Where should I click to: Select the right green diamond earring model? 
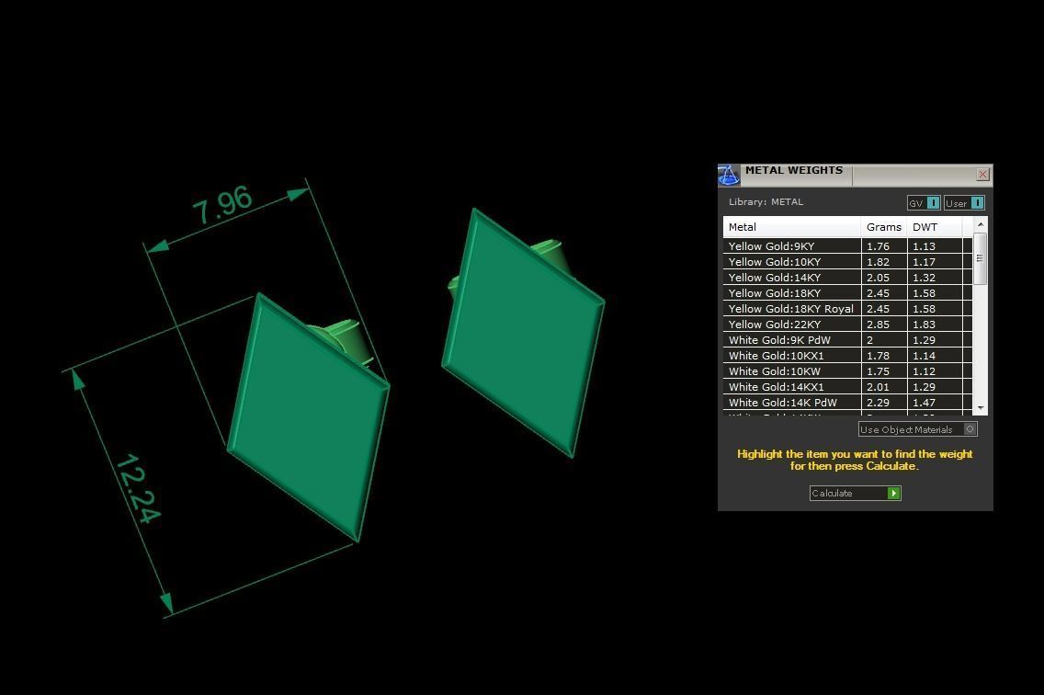pyautogui.click(x=523, y=332)
